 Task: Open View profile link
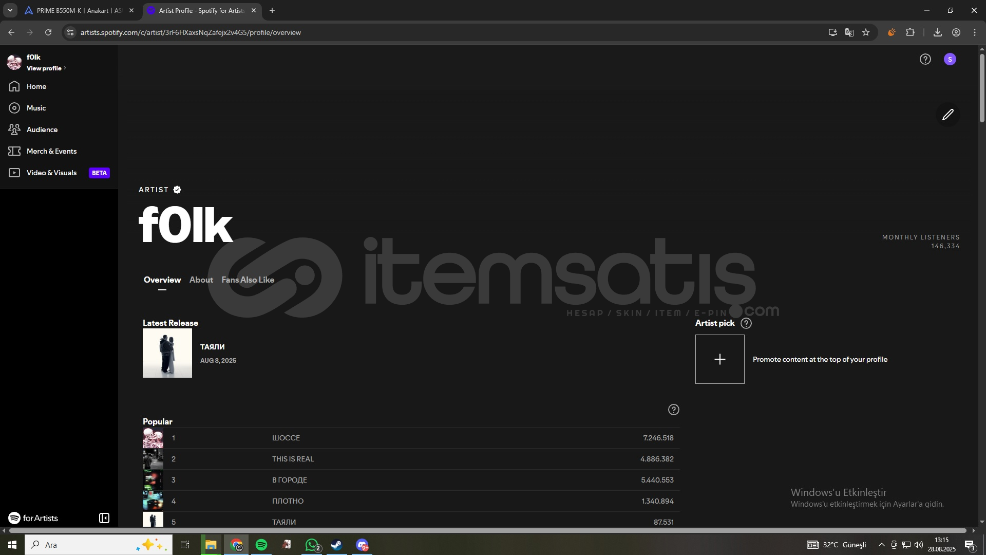(x=46, y=68)
